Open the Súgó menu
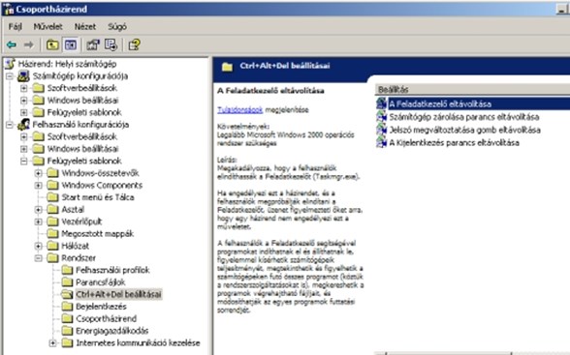 (x=117, y=26)
